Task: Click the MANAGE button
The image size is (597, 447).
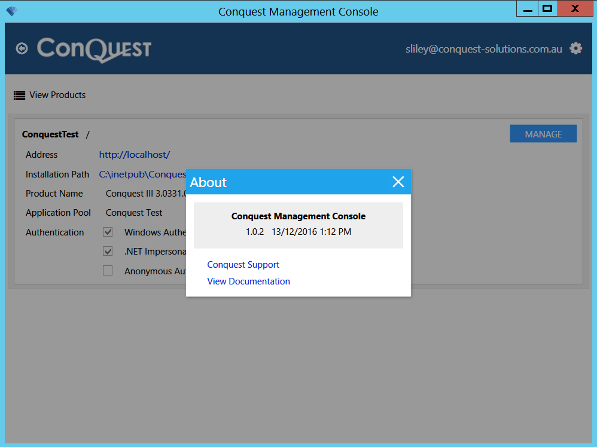Action: coord(543,134)
